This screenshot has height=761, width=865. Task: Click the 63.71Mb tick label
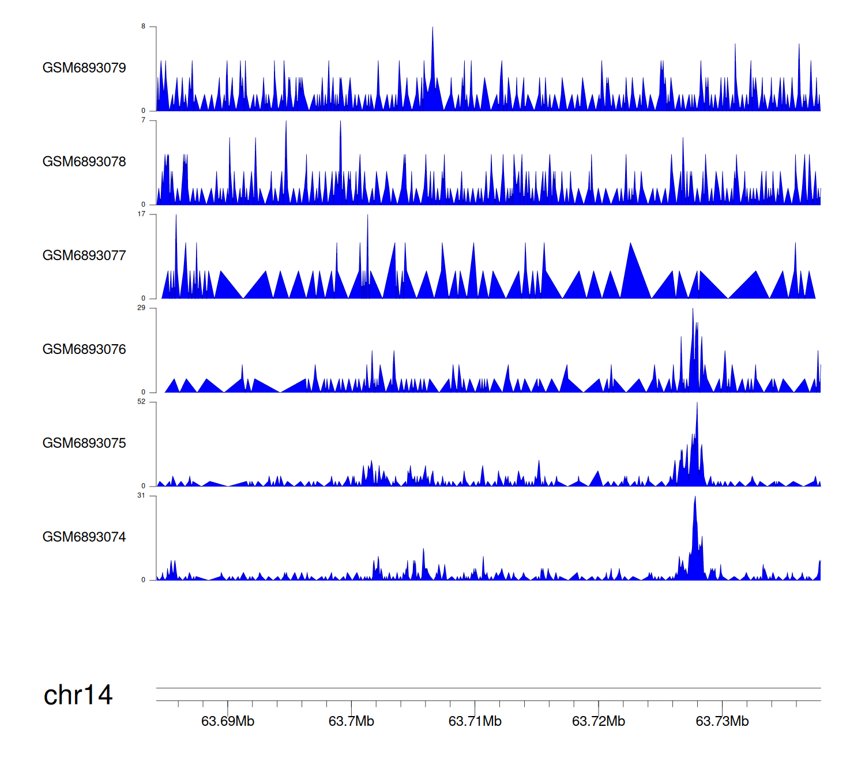(x=475, y=721)
